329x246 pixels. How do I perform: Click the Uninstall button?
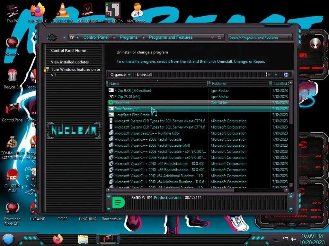pyautogui.click(x=144, y=75)
